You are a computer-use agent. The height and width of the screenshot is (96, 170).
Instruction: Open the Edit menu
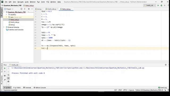point(10,2)
